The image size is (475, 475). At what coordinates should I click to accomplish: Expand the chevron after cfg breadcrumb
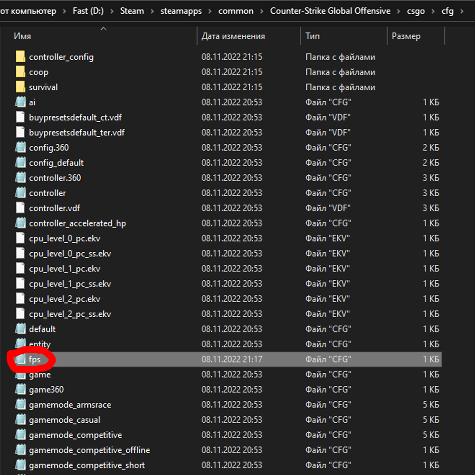[x=462, y=11]
